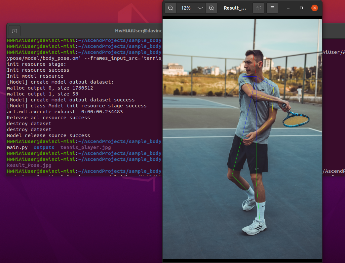Viewport: 345px width, 263px height.
Task: Click the HwHiAiUser@davinci header text
Action: click(x=139, y=31)
